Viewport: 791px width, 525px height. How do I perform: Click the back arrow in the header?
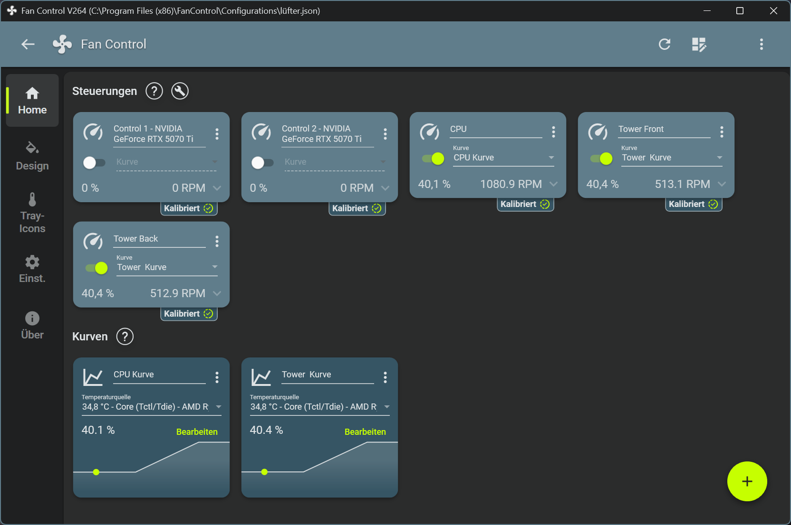pyautogui.click(x=28, y=44)
